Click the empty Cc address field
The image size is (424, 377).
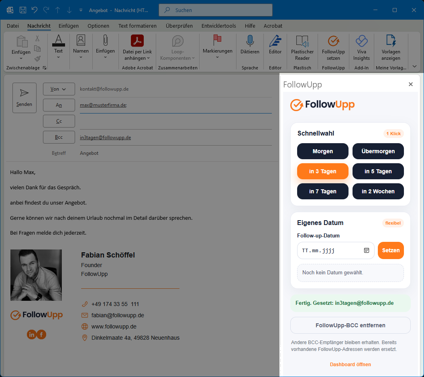pyautogui.click(x=176, y=121)
